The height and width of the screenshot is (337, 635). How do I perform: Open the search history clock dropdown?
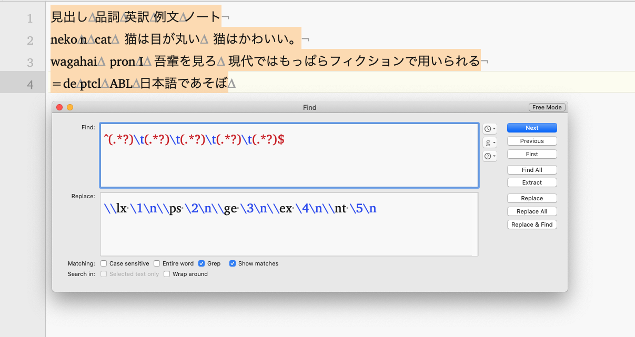pos(489,128)
